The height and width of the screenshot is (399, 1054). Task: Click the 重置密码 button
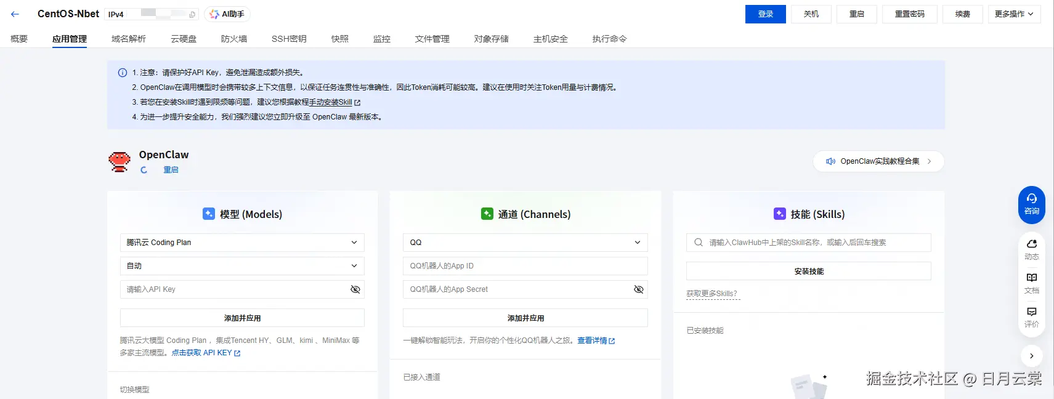[910, 14]
